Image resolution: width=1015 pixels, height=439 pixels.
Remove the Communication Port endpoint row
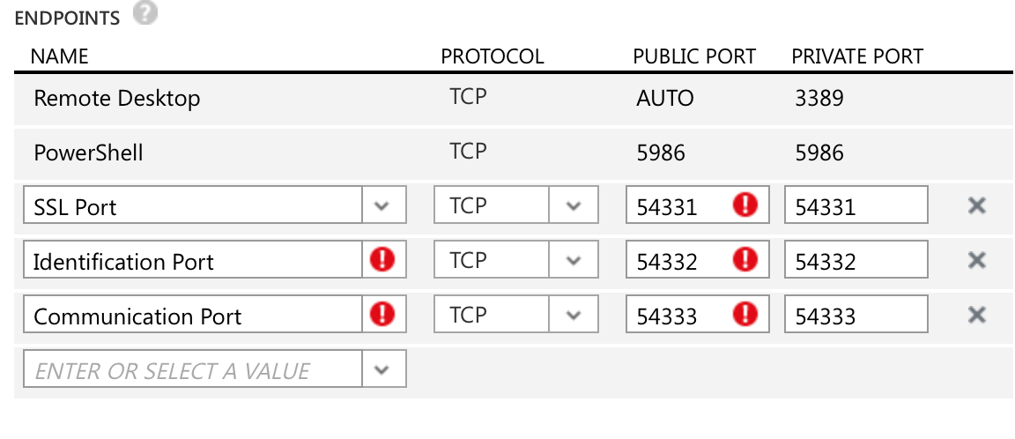(x=976, y=315)
